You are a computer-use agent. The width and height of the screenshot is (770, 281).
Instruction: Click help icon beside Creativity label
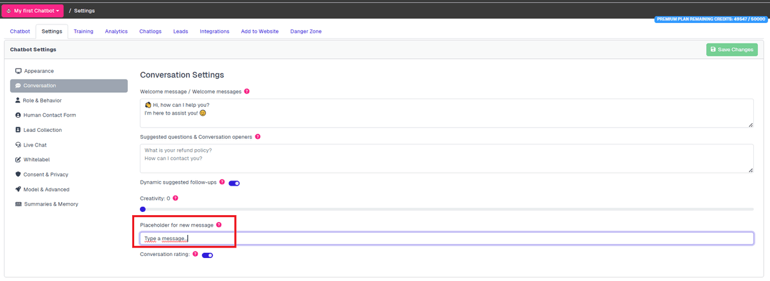[x=175, y=198]
